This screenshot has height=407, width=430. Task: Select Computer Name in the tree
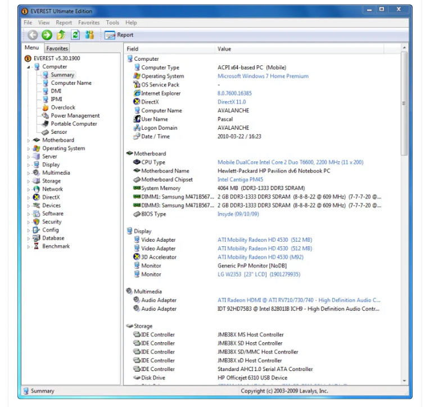click(71, 83)
